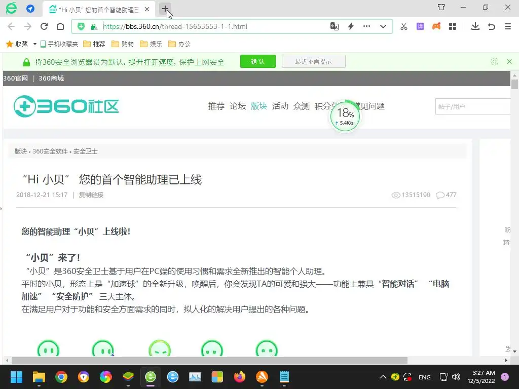Open 安全卫士 breadcrumb link
This screenshot has width=519, height=389.
point(85,151)
